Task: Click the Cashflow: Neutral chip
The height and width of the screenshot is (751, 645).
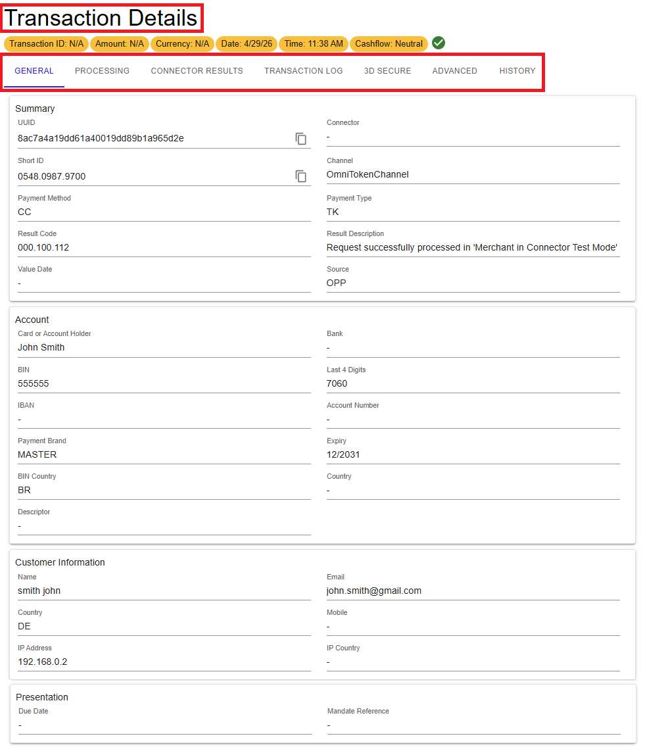Action: 389,43
